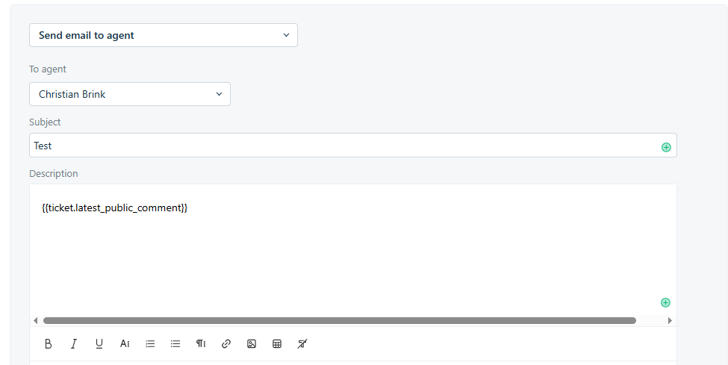Click the horizontal scrollbar right arrow

click(670, 320)
